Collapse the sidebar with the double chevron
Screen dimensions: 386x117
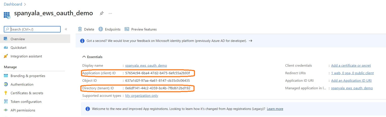click(x=66, y=29)
